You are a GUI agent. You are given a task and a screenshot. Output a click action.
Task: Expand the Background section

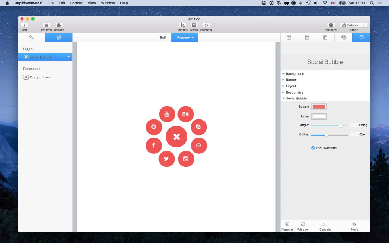click(283, 74)
